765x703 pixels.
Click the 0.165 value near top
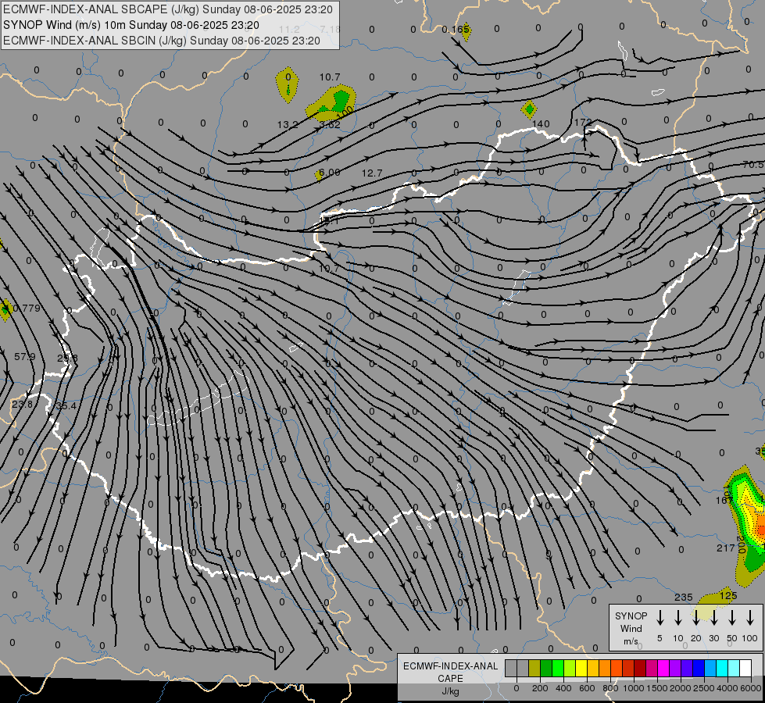pos(456,30)
